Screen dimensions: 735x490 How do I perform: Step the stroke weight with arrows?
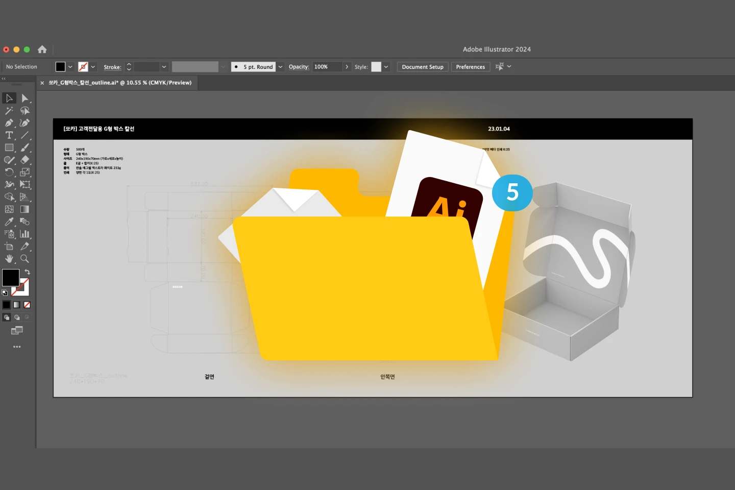pyautogui.click(x=129, y=67)
